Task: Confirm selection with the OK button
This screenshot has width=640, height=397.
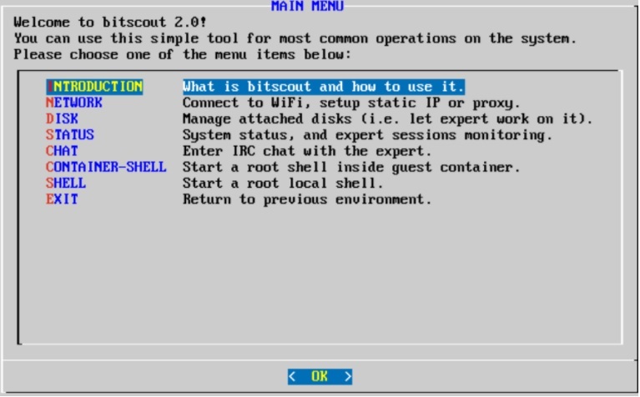Action: (320, 376)
